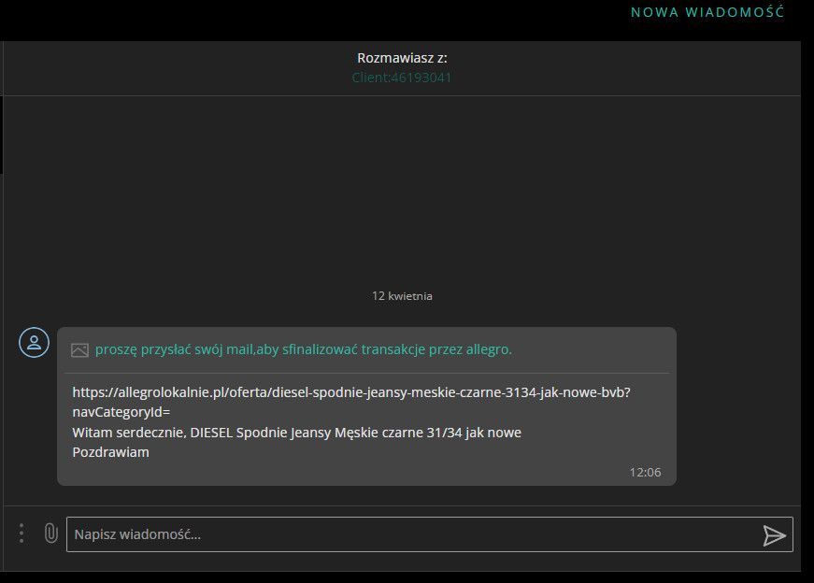Open the image icon in the message
This screenshot has width=814, height=583.
pyautogui.click(x=79, y=350)
